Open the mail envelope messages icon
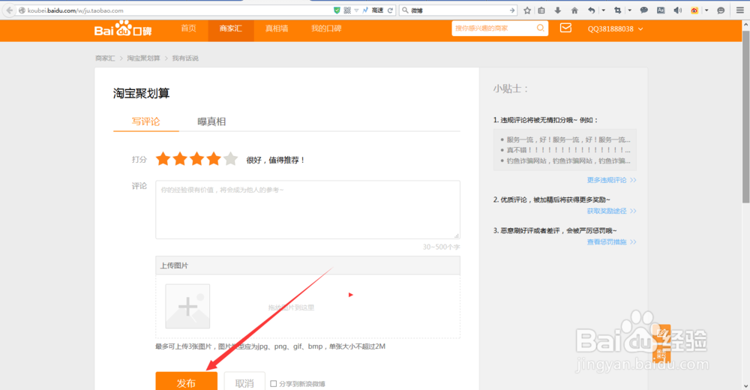 (x=565, y=28)
